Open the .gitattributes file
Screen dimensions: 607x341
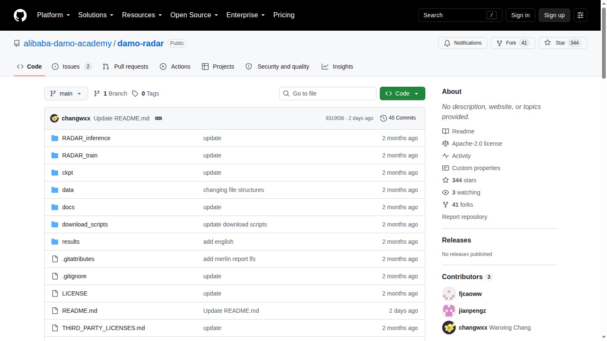coord(78,259)
